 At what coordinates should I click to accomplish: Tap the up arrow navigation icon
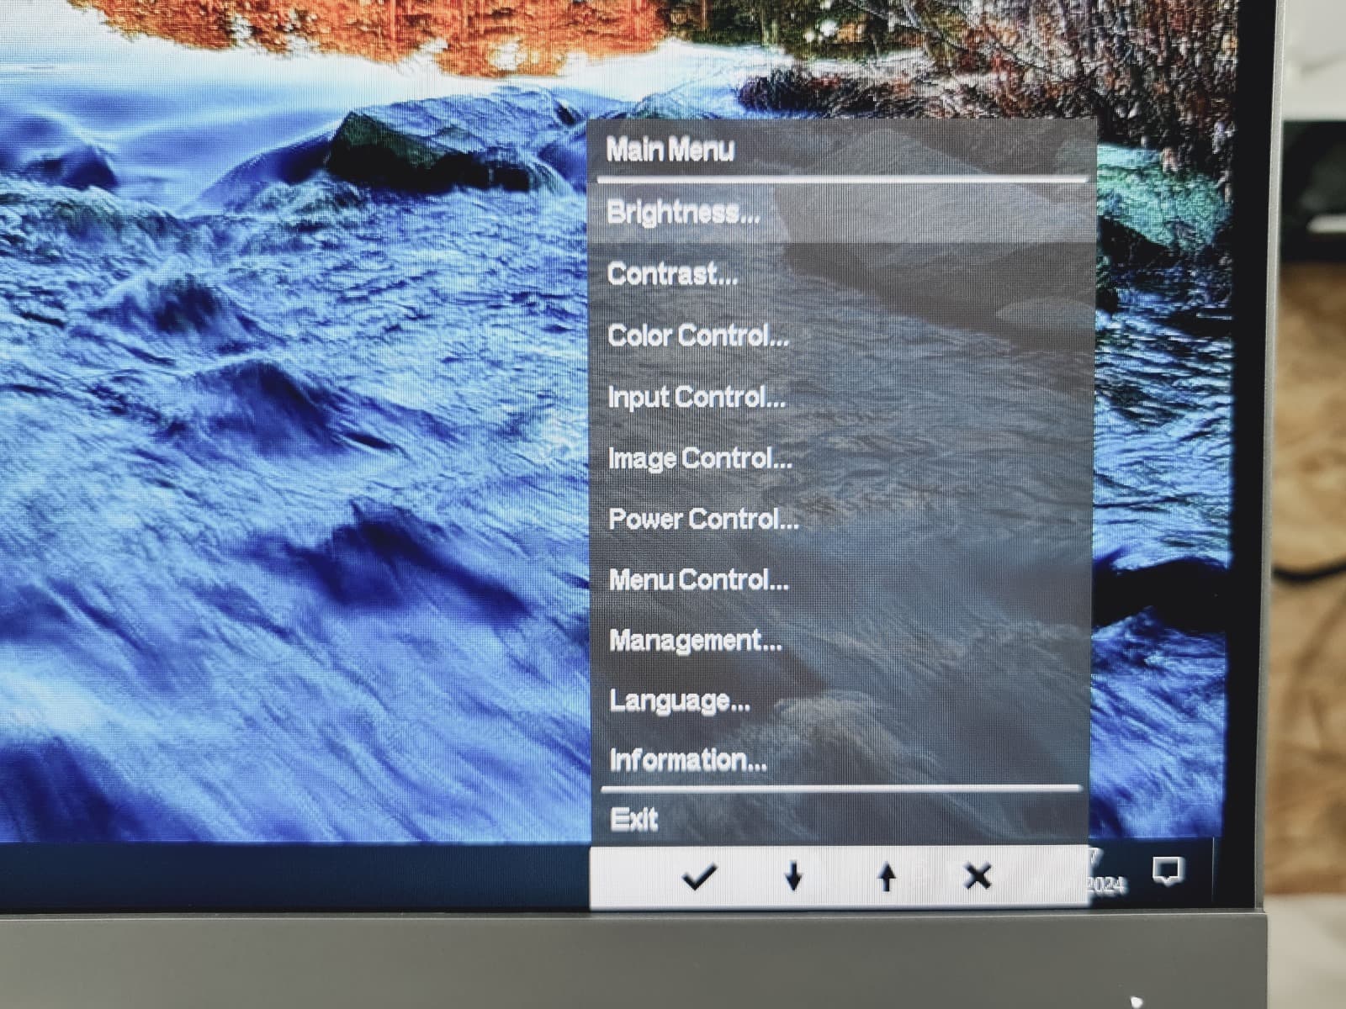(886, 877)
